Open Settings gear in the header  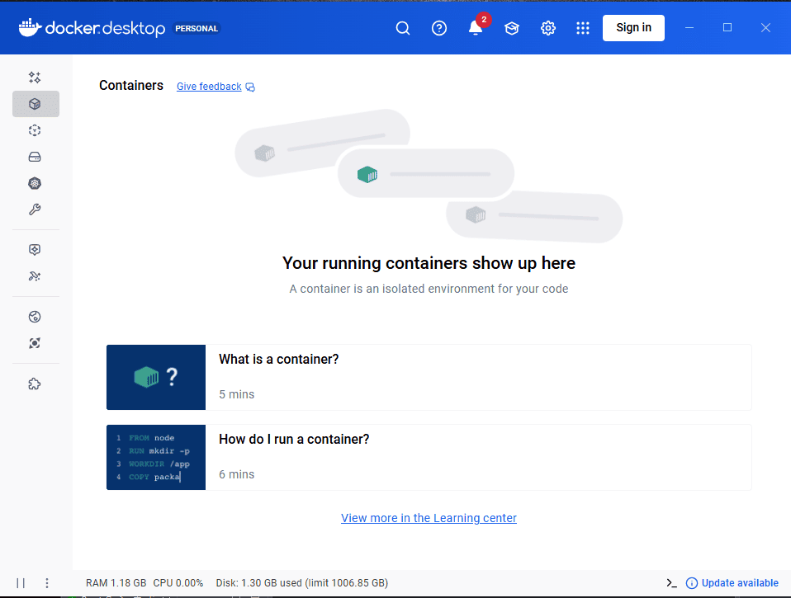click(x=548, y=28)
